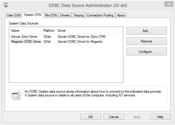Click the data source info icon

pos(16,95)
